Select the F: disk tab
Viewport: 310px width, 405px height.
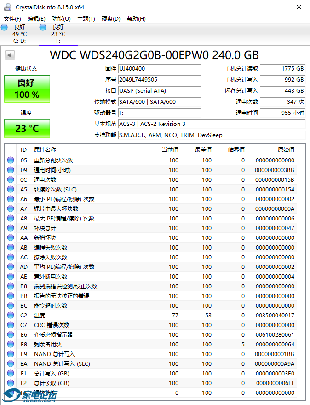(58, 34)
